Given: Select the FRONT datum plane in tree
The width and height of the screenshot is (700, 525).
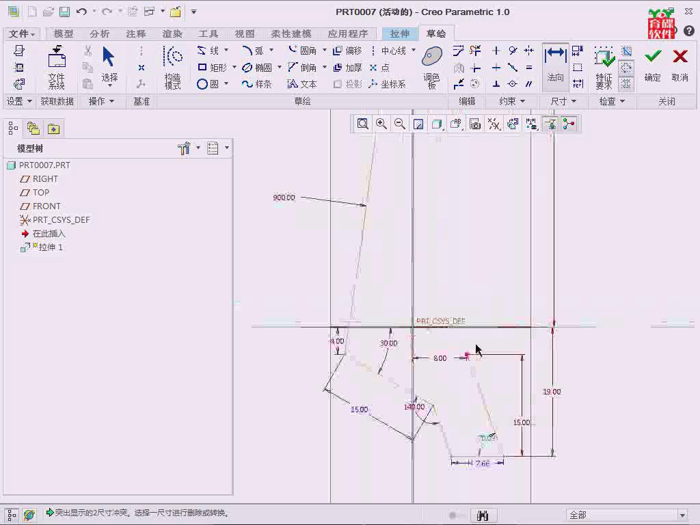Looking at the screenshot, I should (x=40, y=206).
